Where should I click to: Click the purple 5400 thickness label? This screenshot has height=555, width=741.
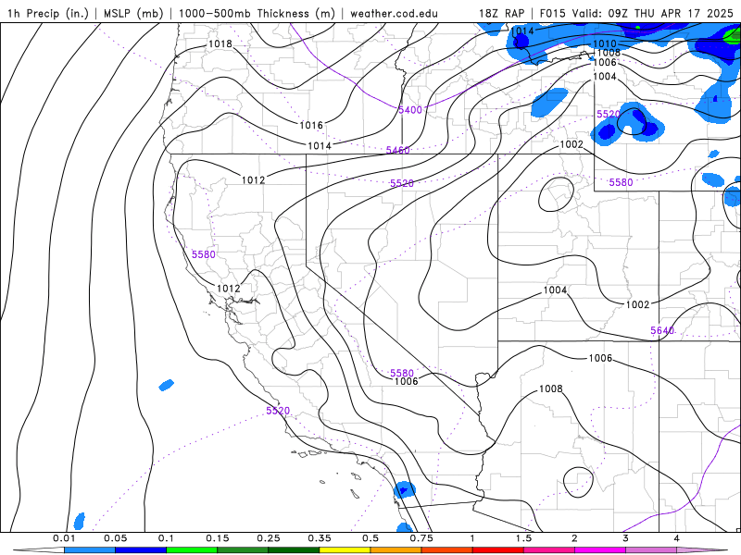409,110
